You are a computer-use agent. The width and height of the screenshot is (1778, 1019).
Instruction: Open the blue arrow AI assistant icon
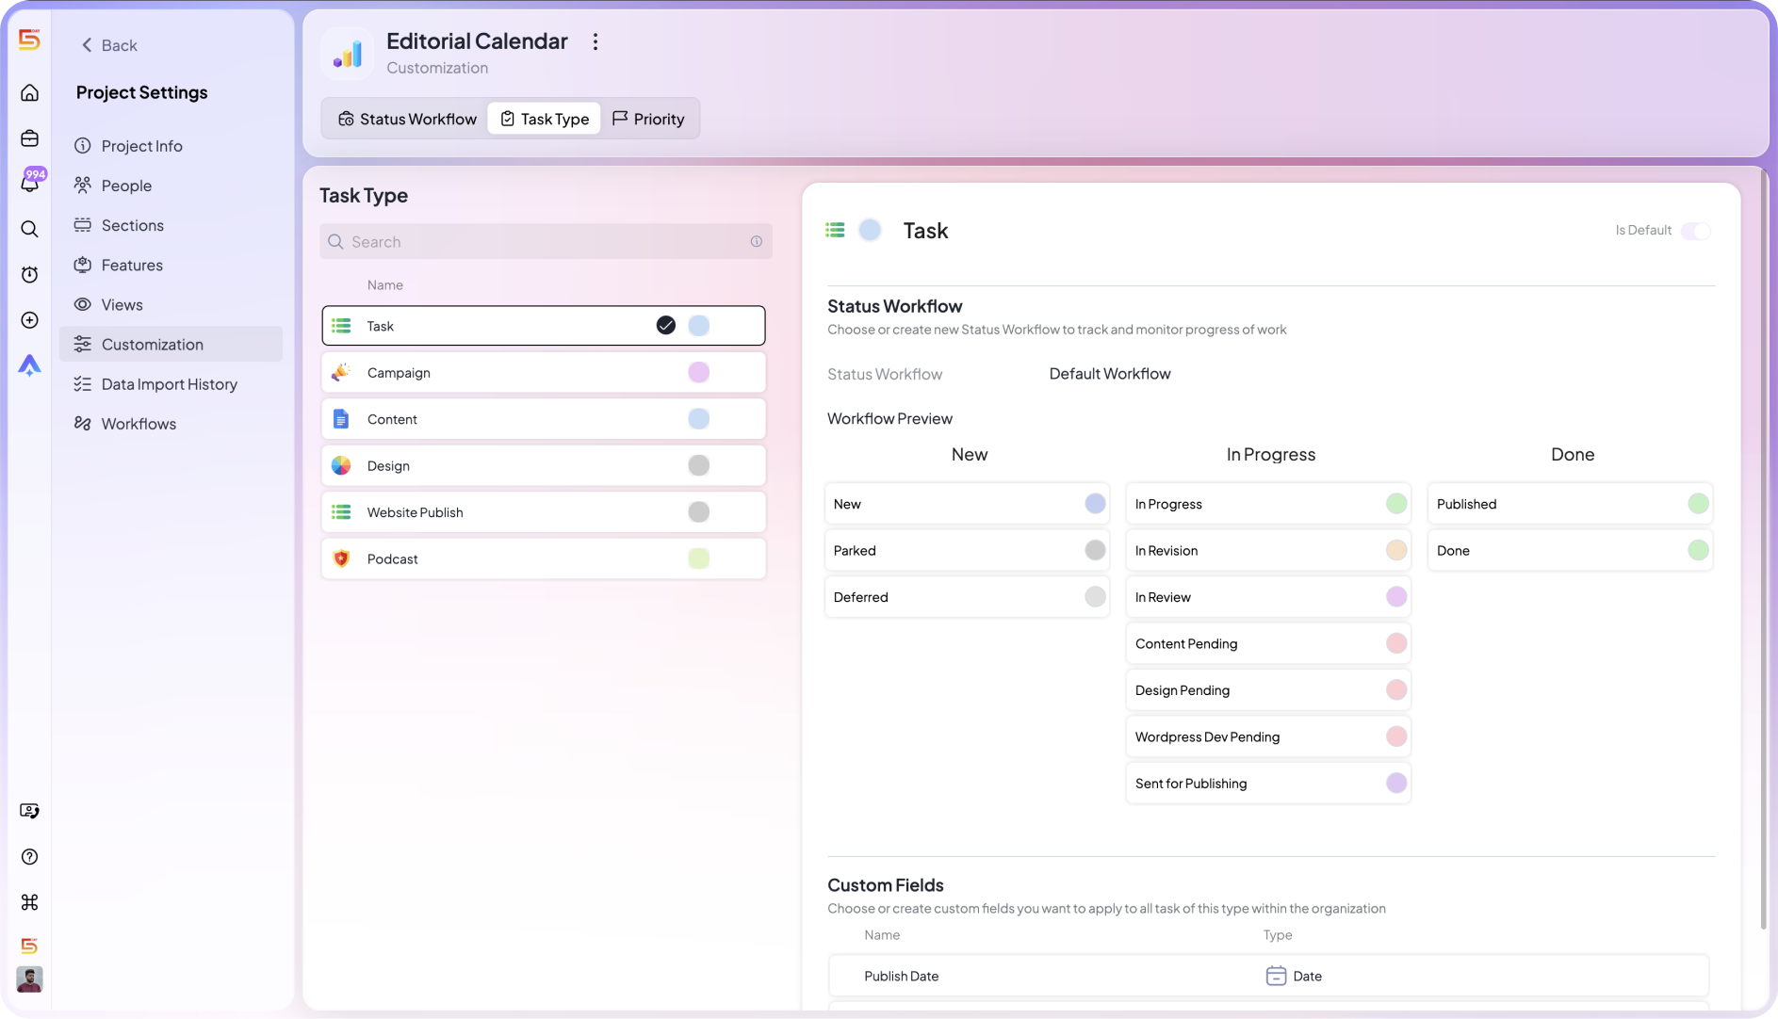click(29, 365)
